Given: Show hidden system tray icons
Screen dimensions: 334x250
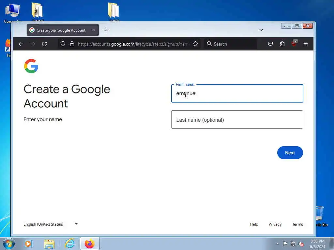Looking at the screenshot, I should [x=277, y=244].
